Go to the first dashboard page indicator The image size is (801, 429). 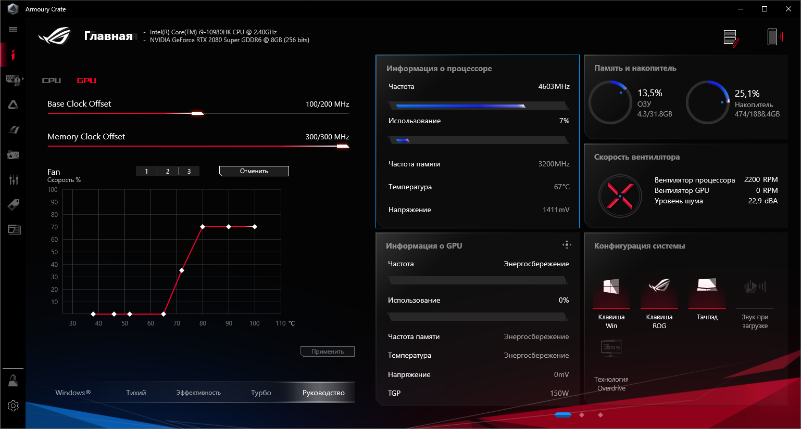pos(563,415)
